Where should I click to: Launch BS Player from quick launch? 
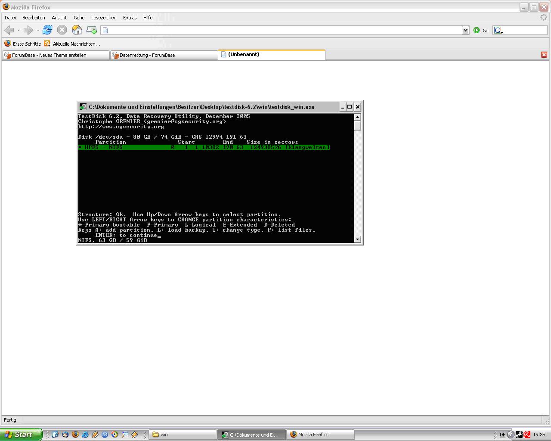click(105, 435)
